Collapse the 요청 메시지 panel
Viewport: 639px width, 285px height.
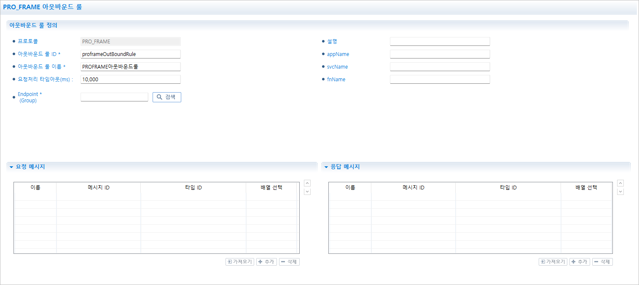click(11, 167)
